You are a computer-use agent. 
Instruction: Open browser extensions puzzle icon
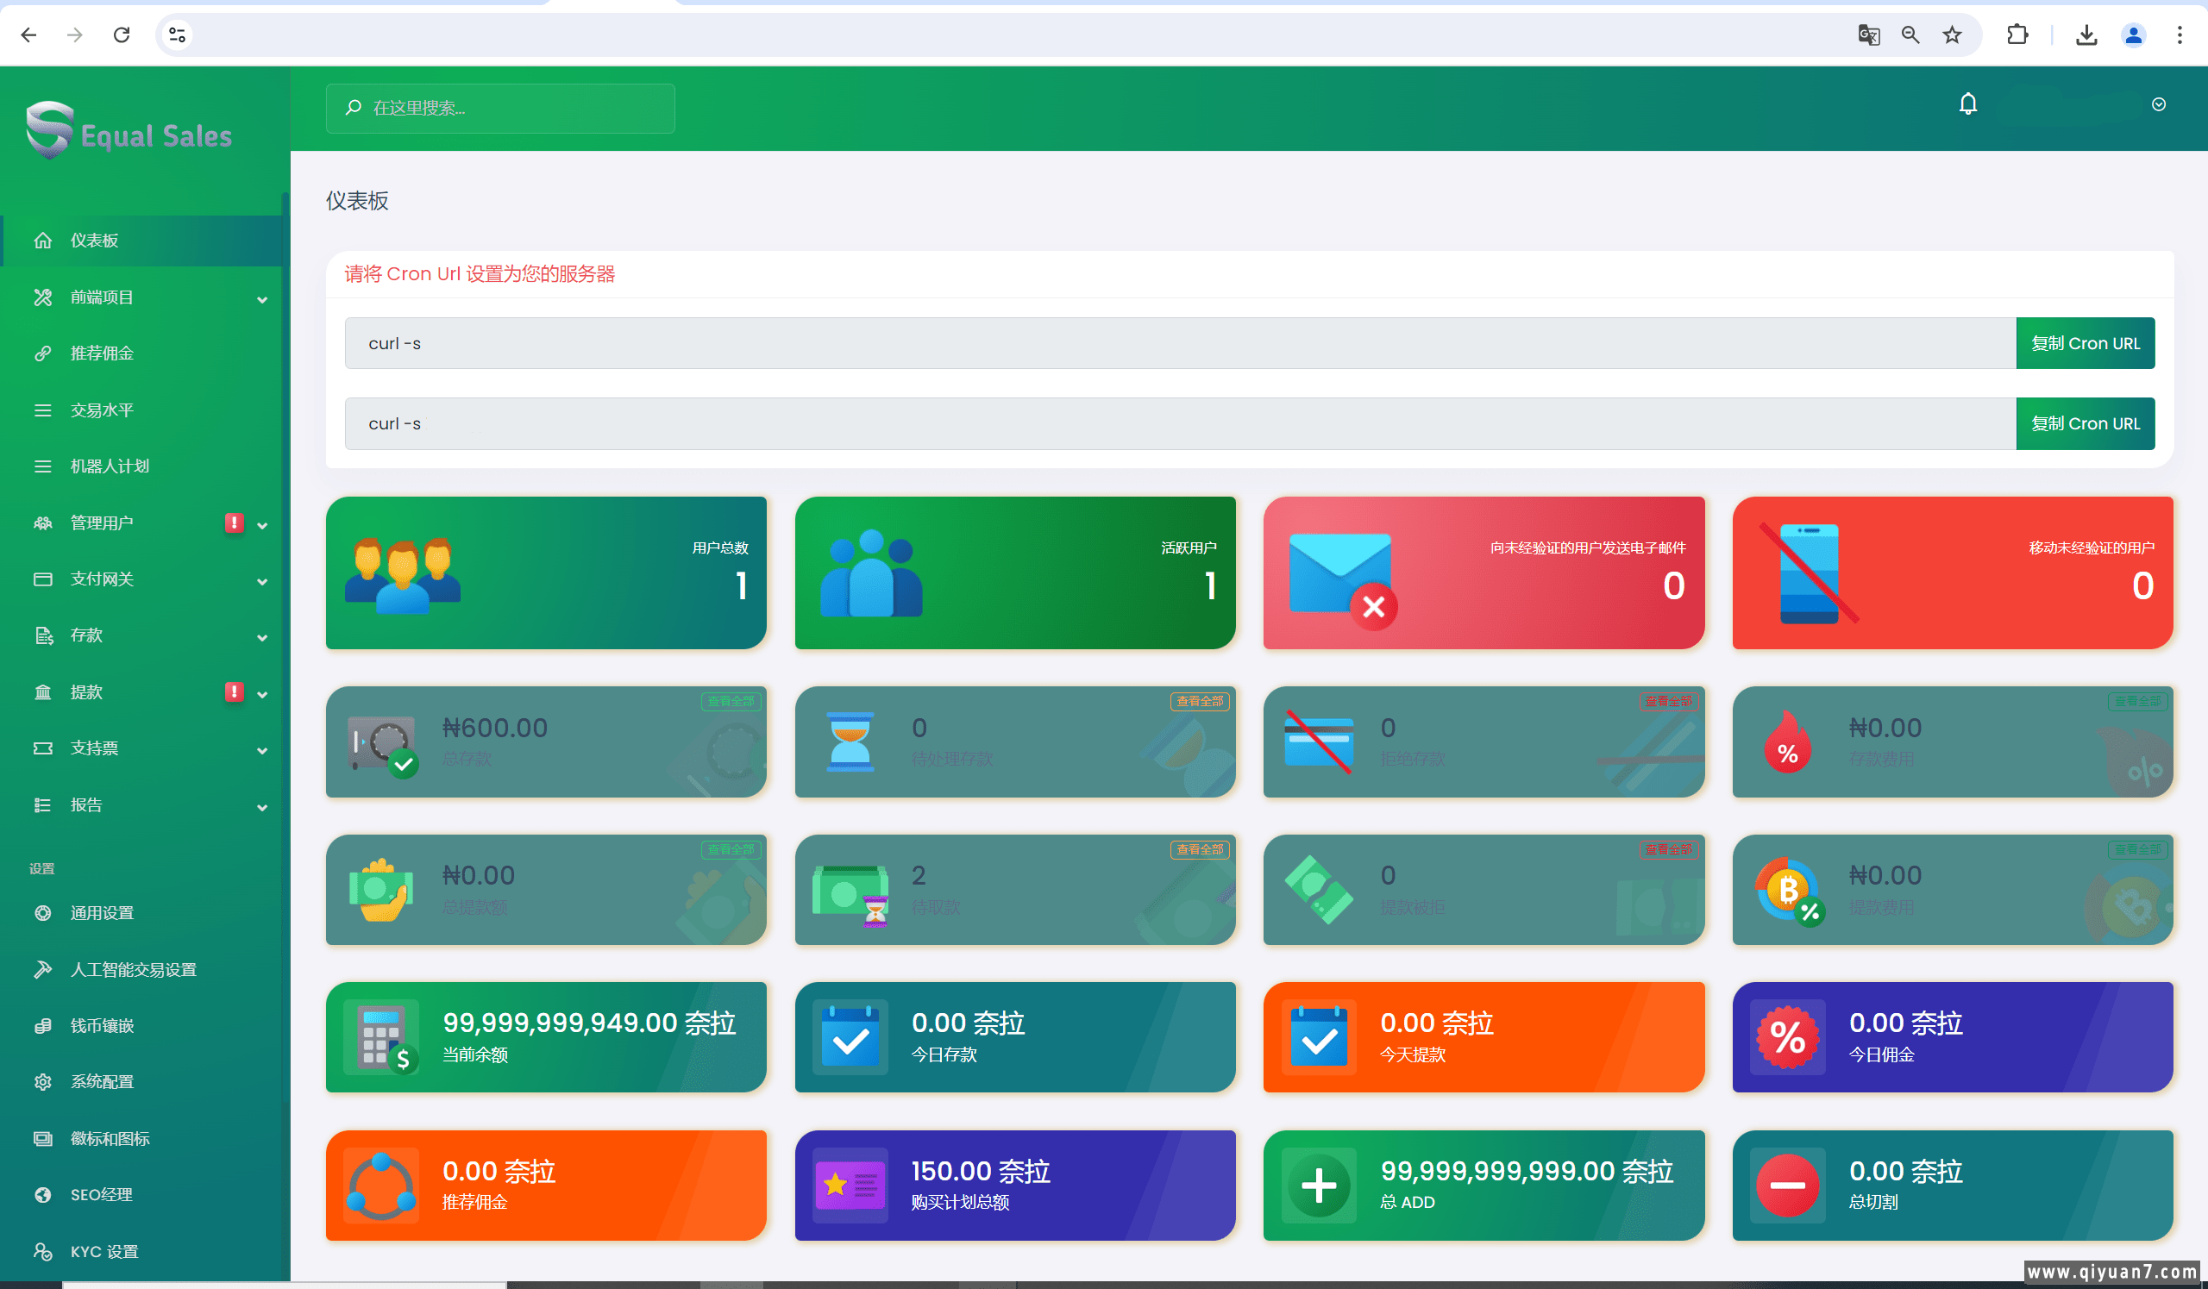click(2017, 35)
